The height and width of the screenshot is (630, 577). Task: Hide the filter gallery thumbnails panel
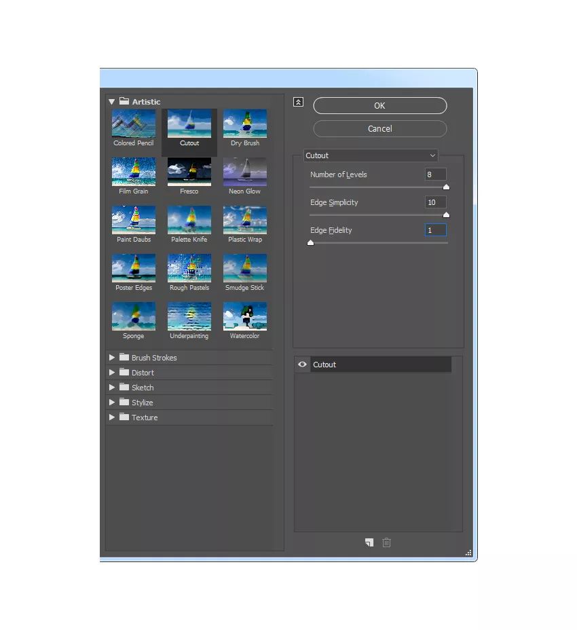[298, 102]
